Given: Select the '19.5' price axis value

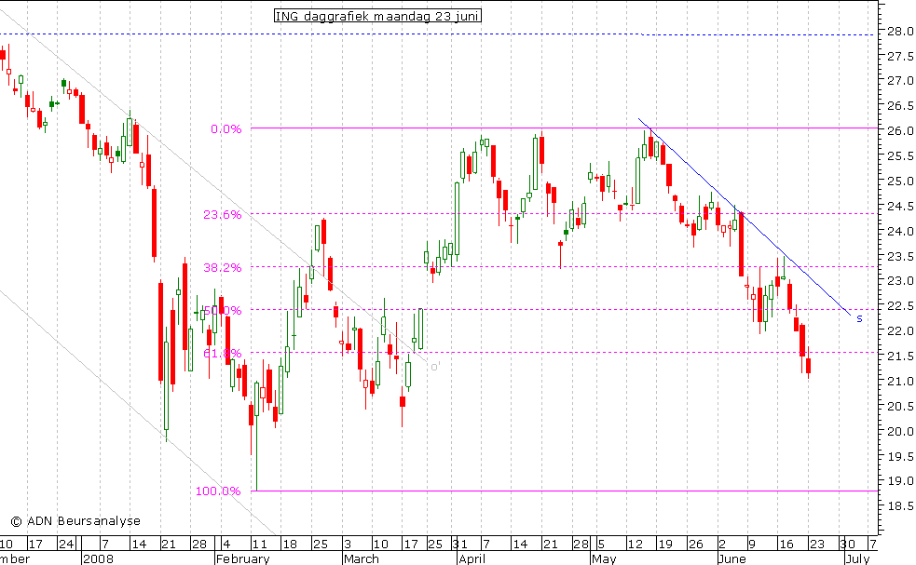Looking at the screenshot, I should [900, 456].
